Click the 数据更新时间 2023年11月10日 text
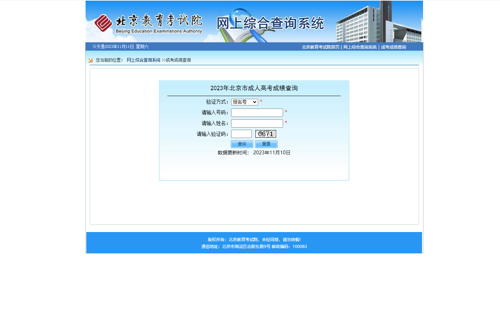The image size is (500, 317). coord(254,153)
